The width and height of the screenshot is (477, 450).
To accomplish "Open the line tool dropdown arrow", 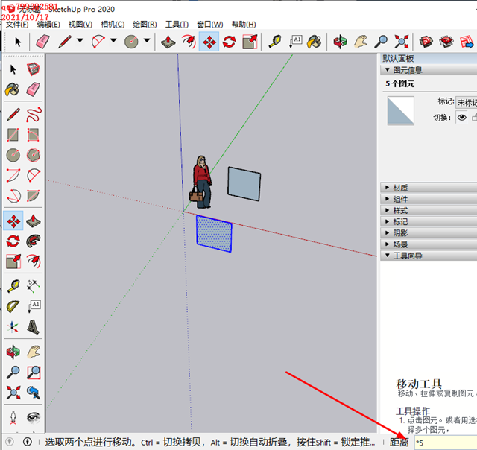I will [x=80, y=40].
